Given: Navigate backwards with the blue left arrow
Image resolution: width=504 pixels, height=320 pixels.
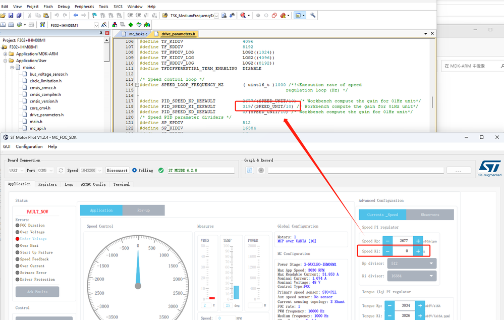Looking at the screenshot, I should 76,16.
